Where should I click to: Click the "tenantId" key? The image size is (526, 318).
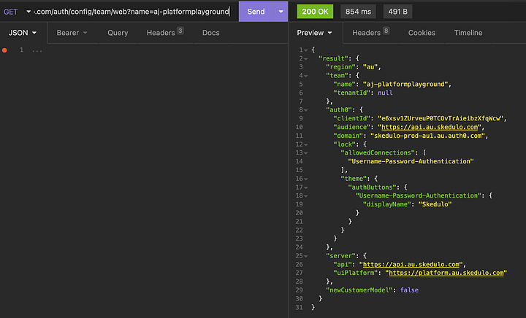pos(351,93)
